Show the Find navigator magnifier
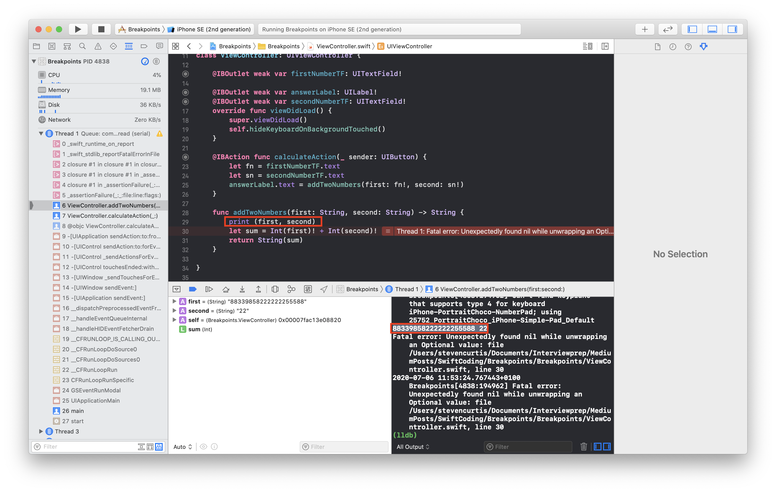Viewport: 776px width, 492px height. coord(82,46)
